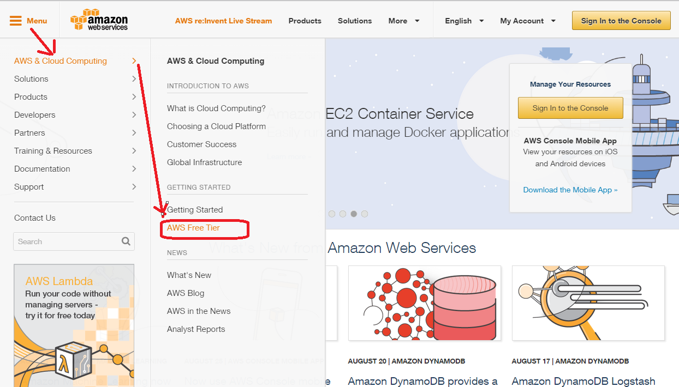Viewport: 679px width, 387px height.
Task: Select Solutions in the sidebar menu
Action: pos(31,79)
